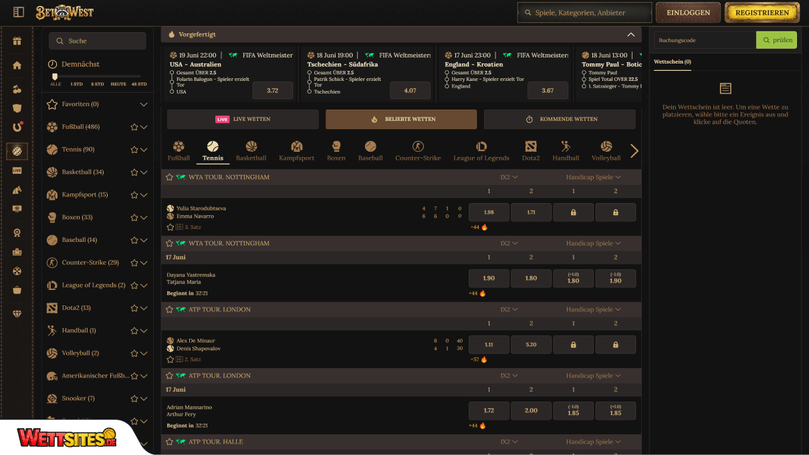
Task: Favorite the Basketball category star
Action: click(x=134, y=172)
